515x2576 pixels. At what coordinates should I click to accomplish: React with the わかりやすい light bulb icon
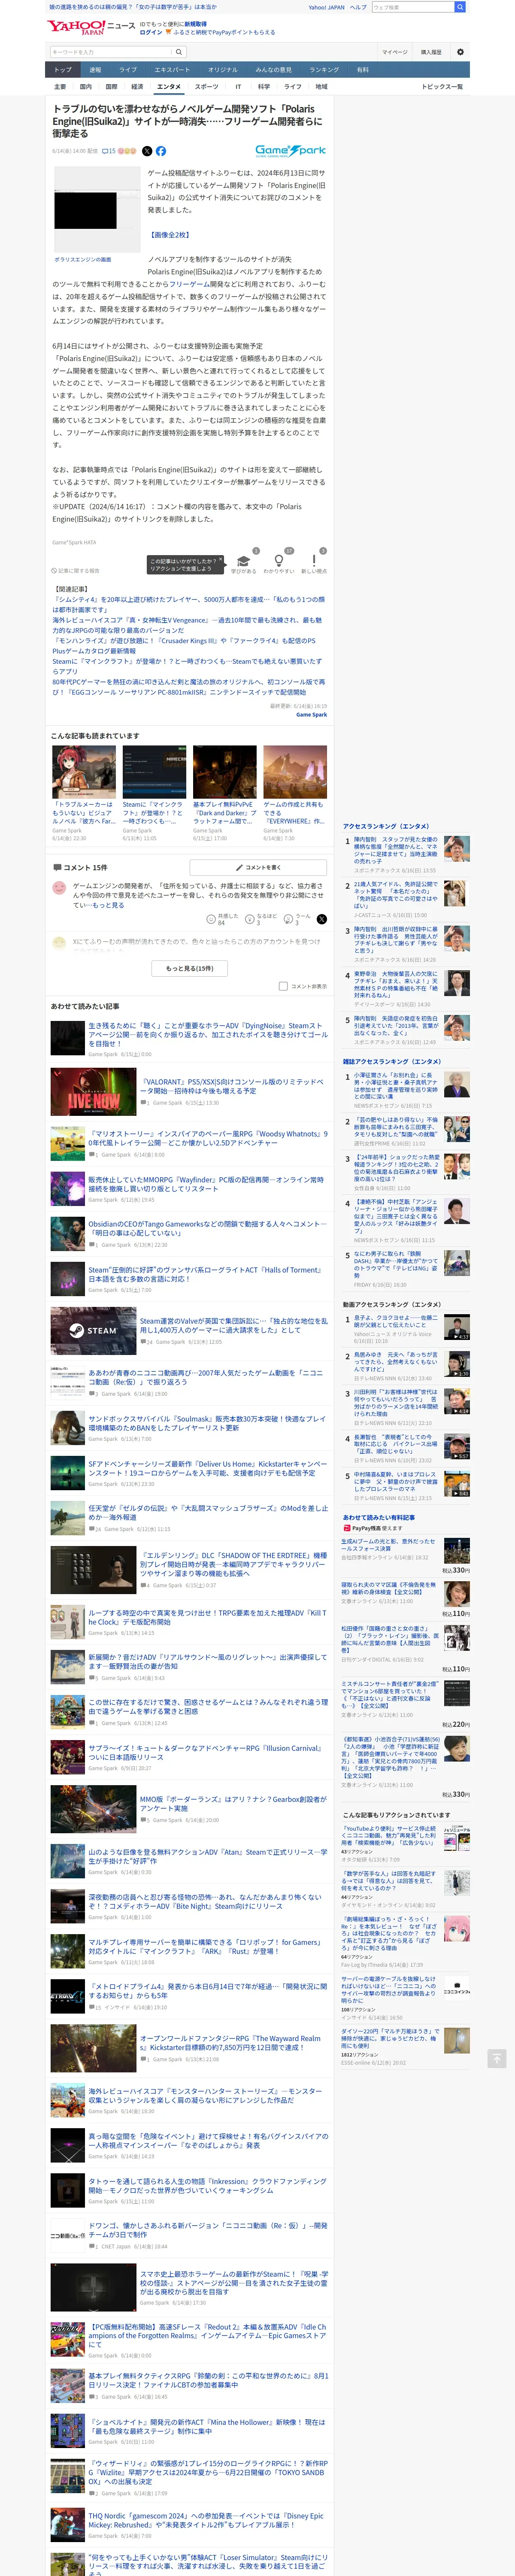tap(279, 562)
